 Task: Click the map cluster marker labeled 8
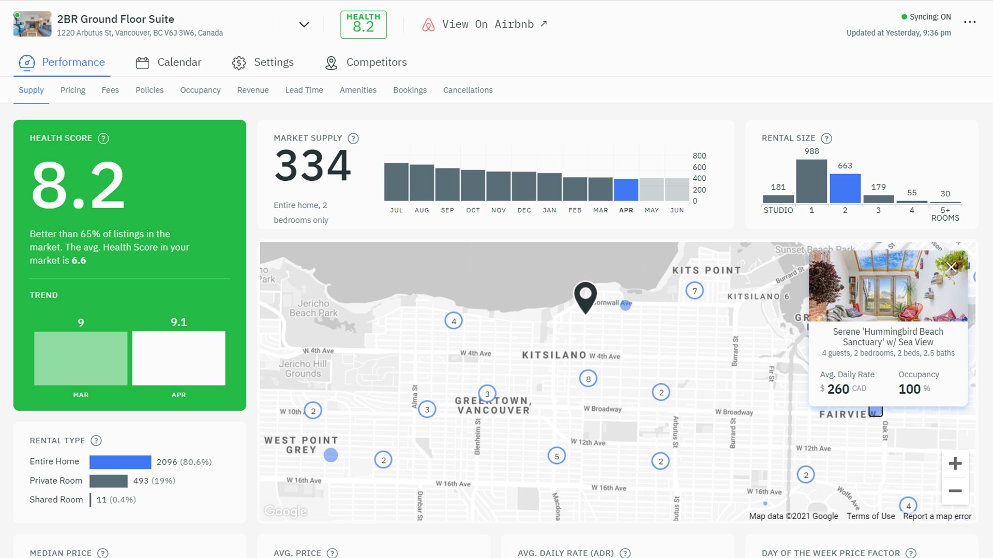point(588,379)
